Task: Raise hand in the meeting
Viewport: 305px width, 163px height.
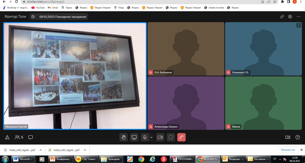Action: click(124, 137)
